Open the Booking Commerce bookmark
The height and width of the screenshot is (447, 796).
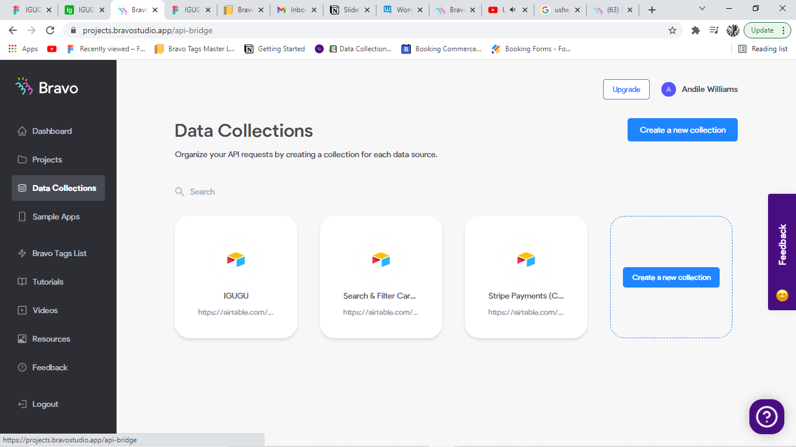[442, 49]
